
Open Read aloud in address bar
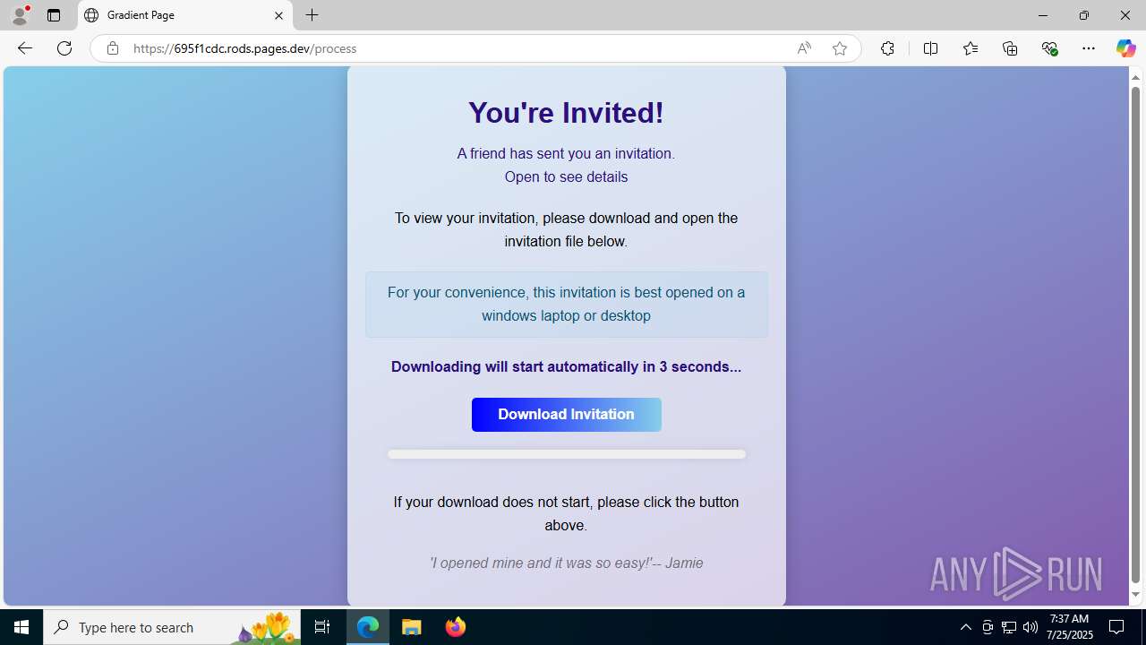point(804,48)
